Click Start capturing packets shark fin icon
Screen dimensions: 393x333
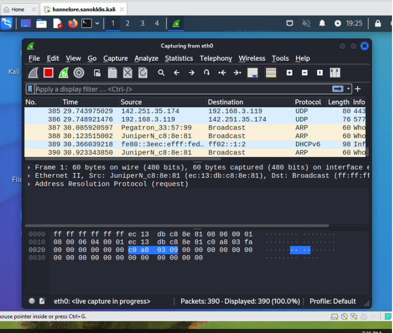[33, 73]
